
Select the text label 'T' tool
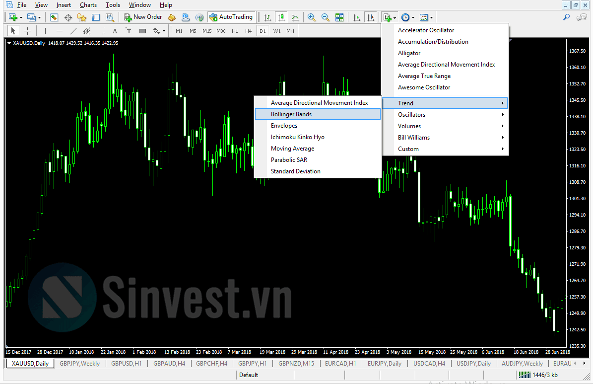129,31
